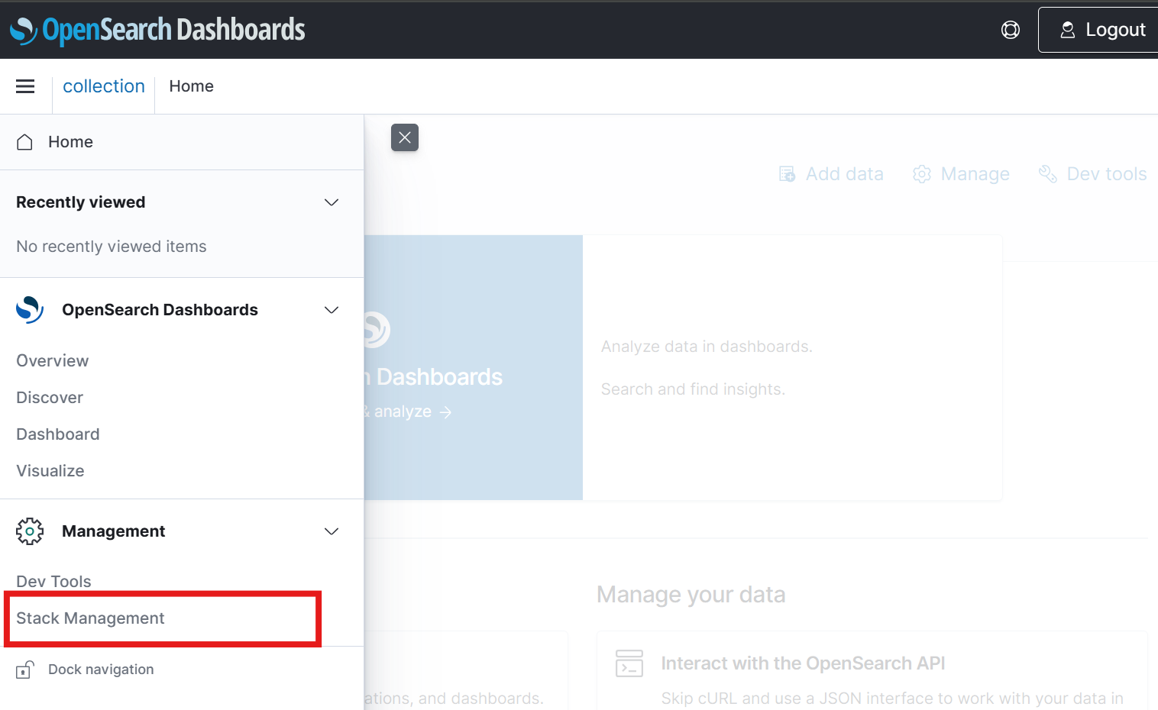Screen dimensions: 1158x710
Task: Click the Add data icon
Action: coord(786,174)
